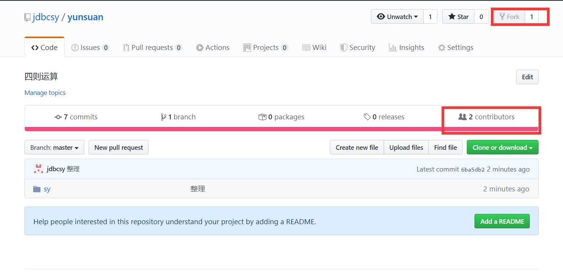This screenshot has width=563, height=276.
Task: Open commit hash 6ba5db2
Action: [473, 170]
